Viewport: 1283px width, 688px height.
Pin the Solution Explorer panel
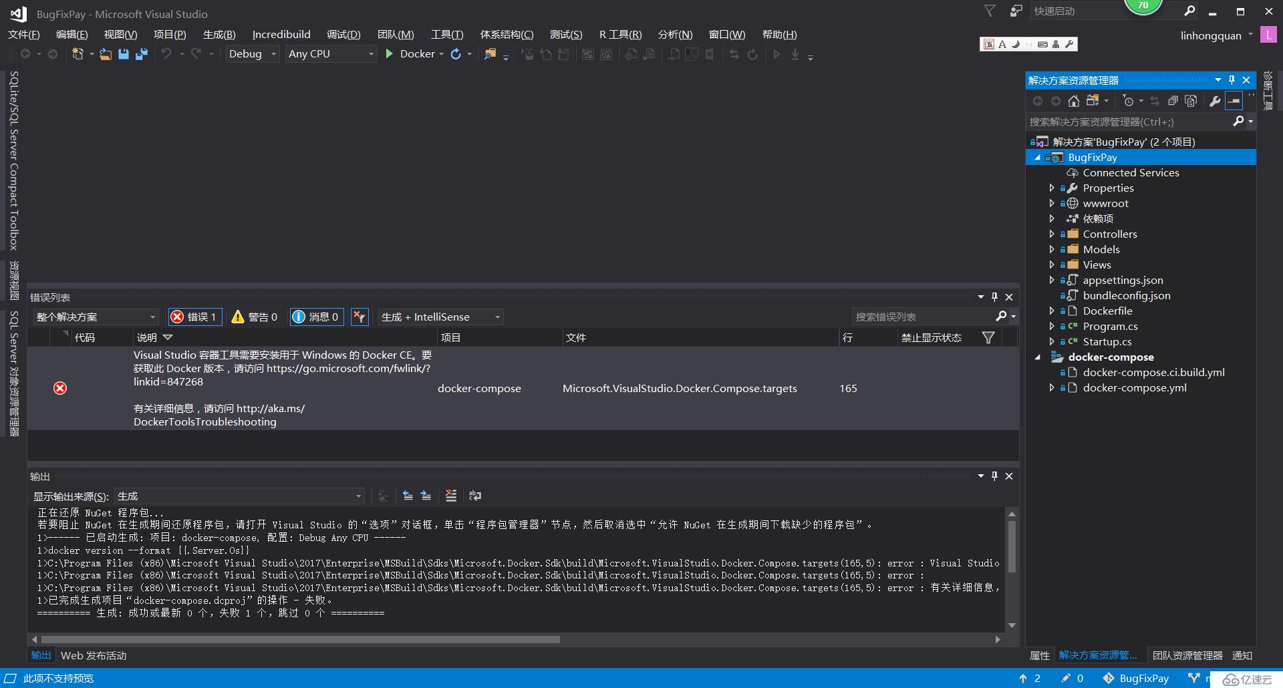pyautogui.click(x=1232, y=80)
